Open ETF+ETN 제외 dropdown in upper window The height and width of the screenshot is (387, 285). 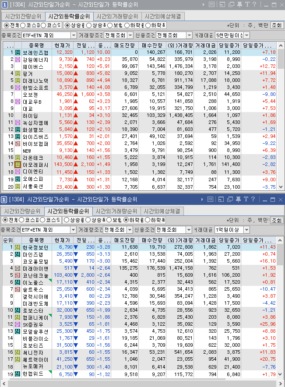pos(74,35)
